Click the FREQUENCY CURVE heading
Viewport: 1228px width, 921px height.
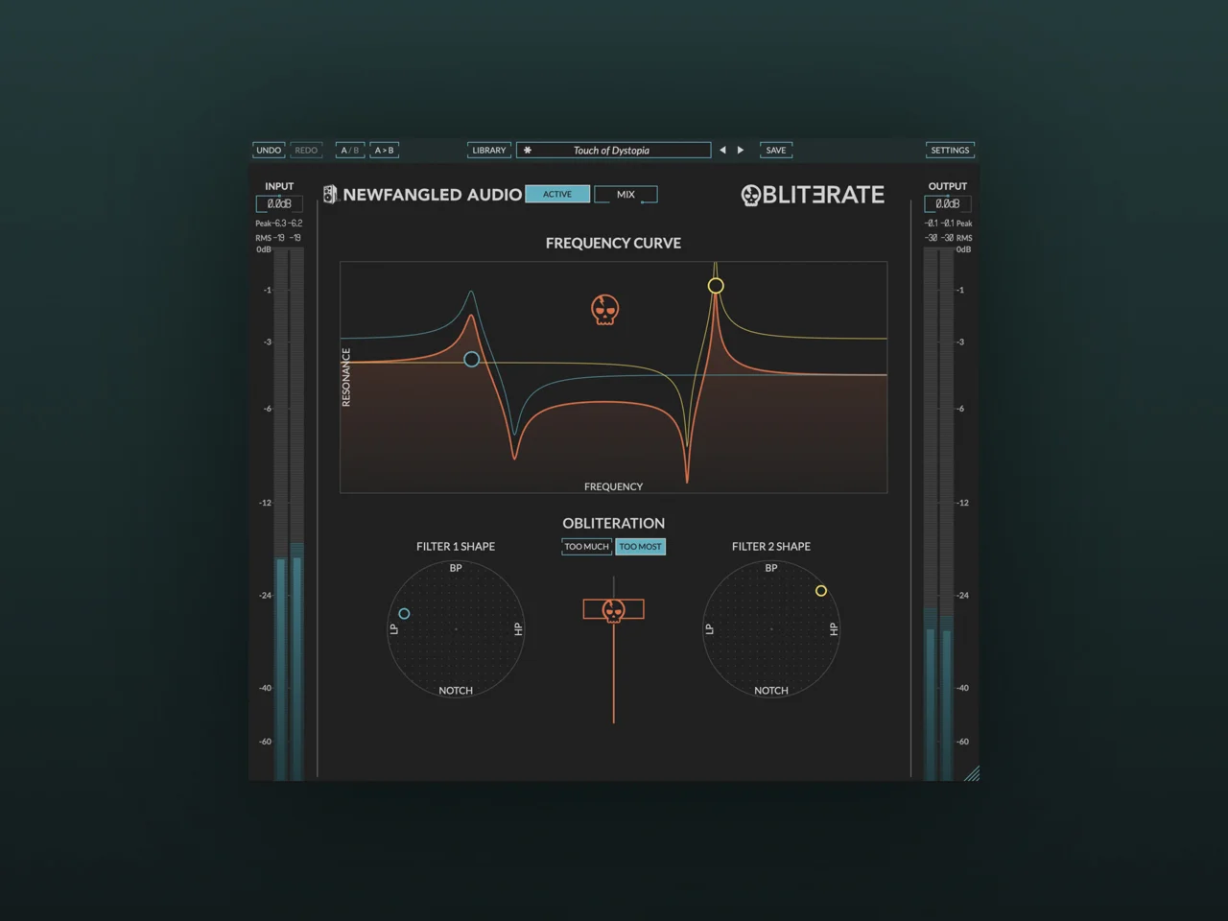(x=614, y=244)
